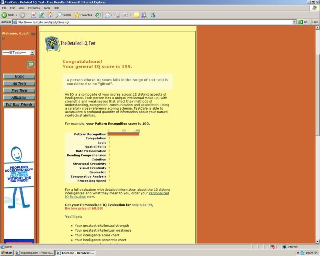The height and width of the screenshot is (256, 320).
Task: Click the History toolbar icon
Action: [x=98, y=15]
